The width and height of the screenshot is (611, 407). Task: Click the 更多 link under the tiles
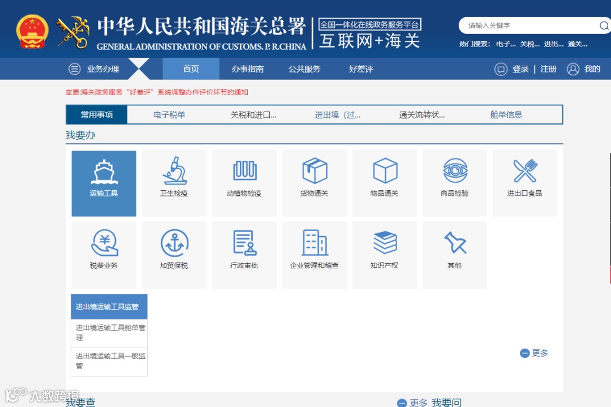pyautogui.click(x=540, y=353)
